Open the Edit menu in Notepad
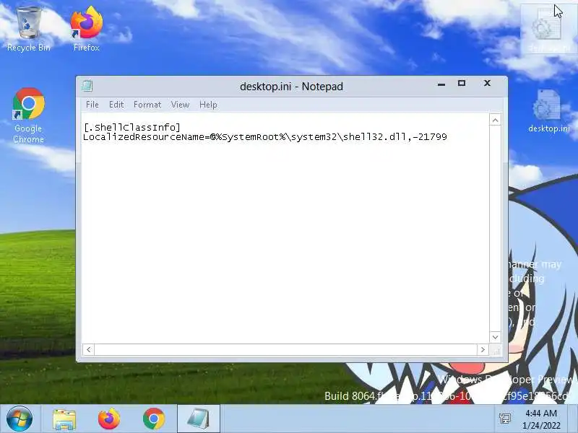Screen dimensions: 578x433 [116, 105]
